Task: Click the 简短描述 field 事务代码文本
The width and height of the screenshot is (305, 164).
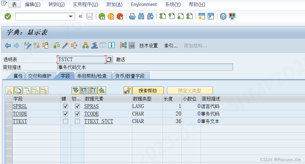Action: [x=145, y=67]
